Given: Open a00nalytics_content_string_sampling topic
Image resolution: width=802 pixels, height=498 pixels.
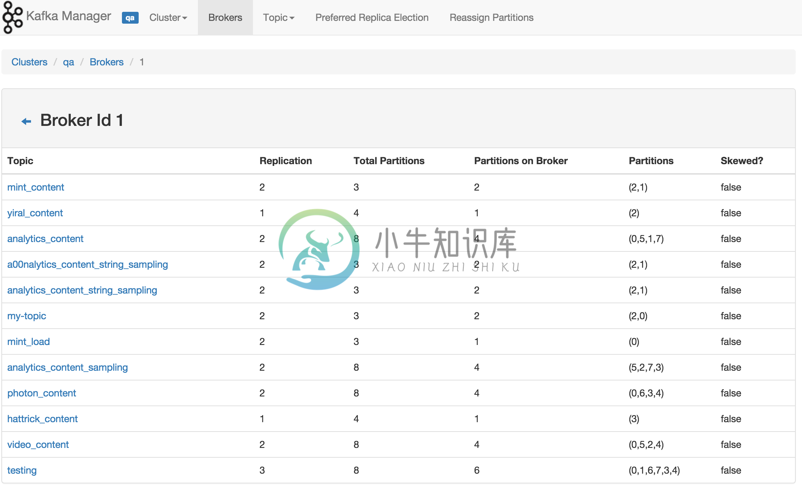Looking at the screenshot, I should click(x=87, y=264).
